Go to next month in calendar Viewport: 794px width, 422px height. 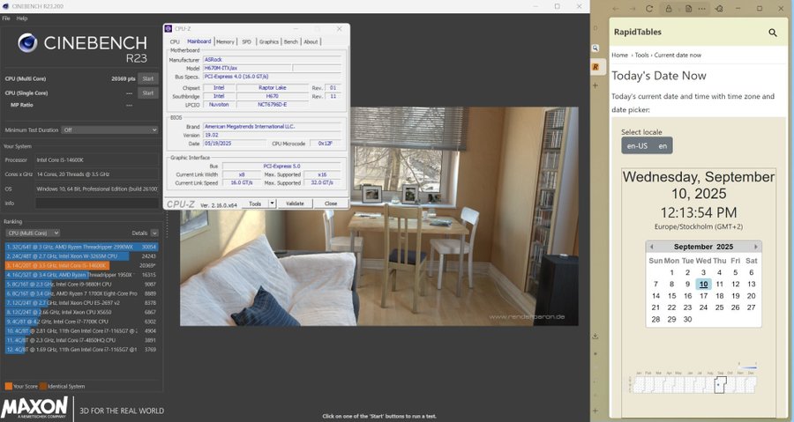coord(756,247)
